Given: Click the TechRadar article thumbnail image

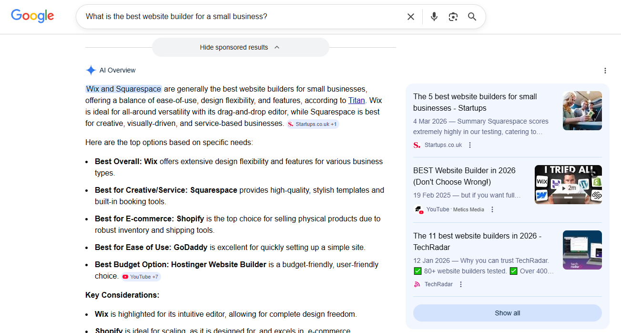Looking at the screenshot, I should click(582, 250).
